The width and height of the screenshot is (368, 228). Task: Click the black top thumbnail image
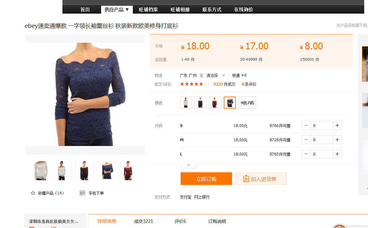coord(84,171)
